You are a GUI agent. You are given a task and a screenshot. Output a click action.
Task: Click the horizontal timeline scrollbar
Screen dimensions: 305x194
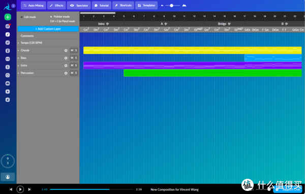(98, 13)
